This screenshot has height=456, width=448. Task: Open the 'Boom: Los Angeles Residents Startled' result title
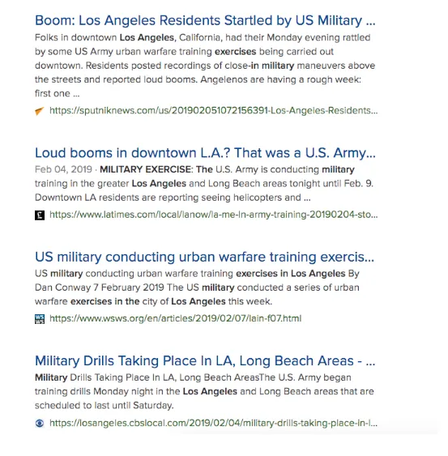tap(205, 20)
